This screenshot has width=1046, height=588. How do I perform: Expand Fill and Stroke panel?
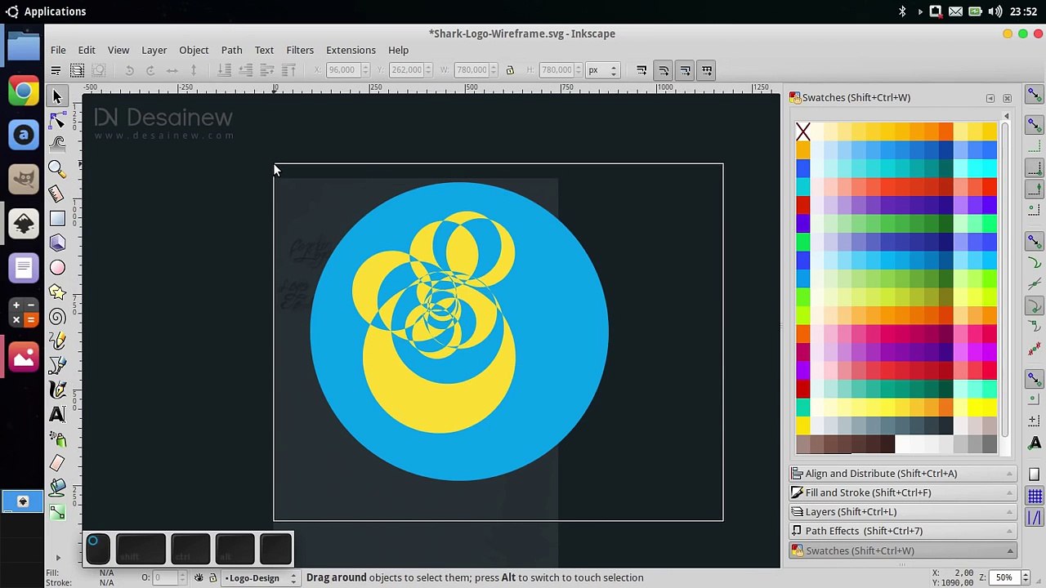point(902,492)
